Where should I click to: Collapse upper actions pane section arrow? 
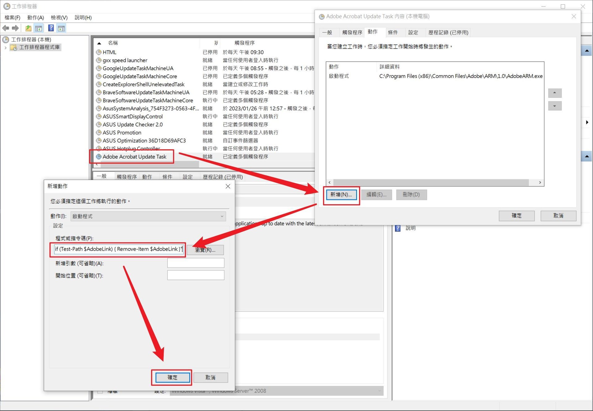[x=587, y=50]
